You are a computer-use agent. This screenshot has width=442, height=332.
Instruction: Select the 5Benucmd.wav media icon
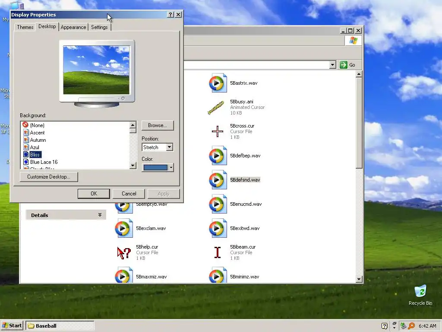pyautogui.click(x=218, y=204)
